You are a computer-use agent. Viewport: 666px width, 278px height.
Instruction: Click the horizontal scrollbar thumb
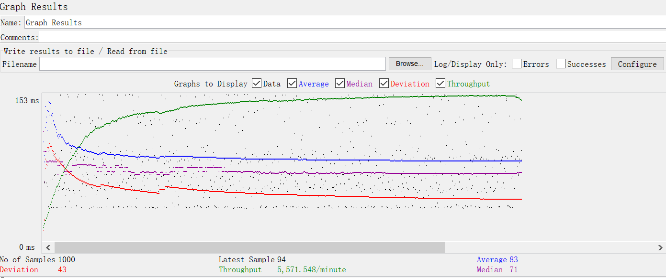tap(249, 247)
